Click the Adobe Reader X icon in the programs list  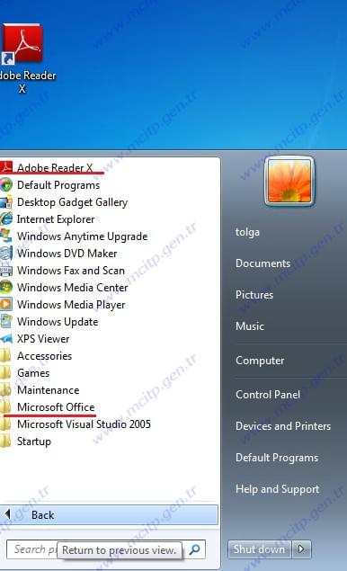[x=5, y=167]
